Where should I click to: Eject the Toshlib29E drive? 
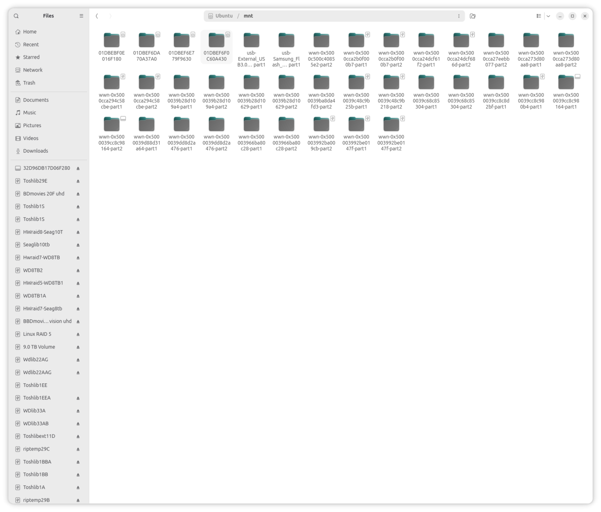click(78, 181)
